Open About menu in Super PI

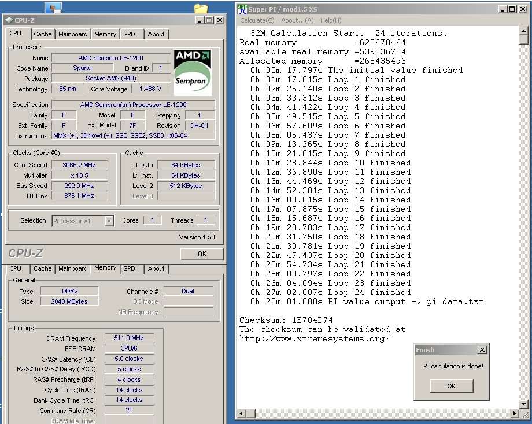297,20
